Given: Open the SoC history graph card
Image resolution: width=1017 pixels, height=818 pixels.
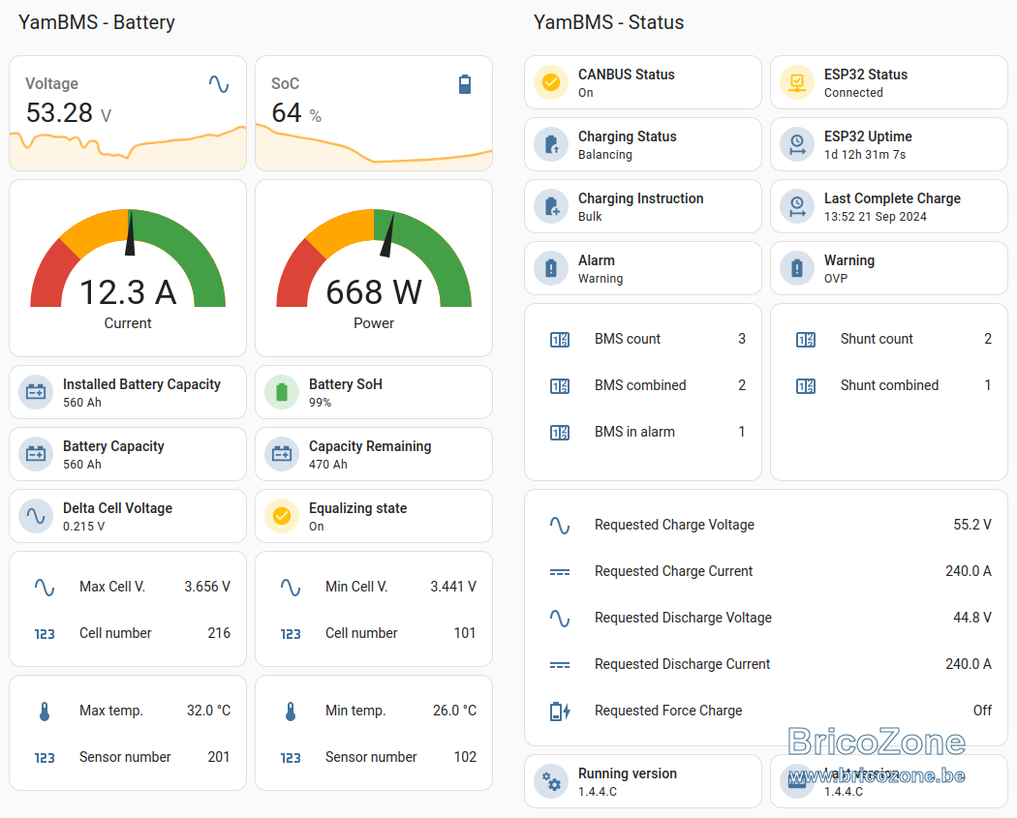Looking at the screenshot, I should tap(374, 113).
